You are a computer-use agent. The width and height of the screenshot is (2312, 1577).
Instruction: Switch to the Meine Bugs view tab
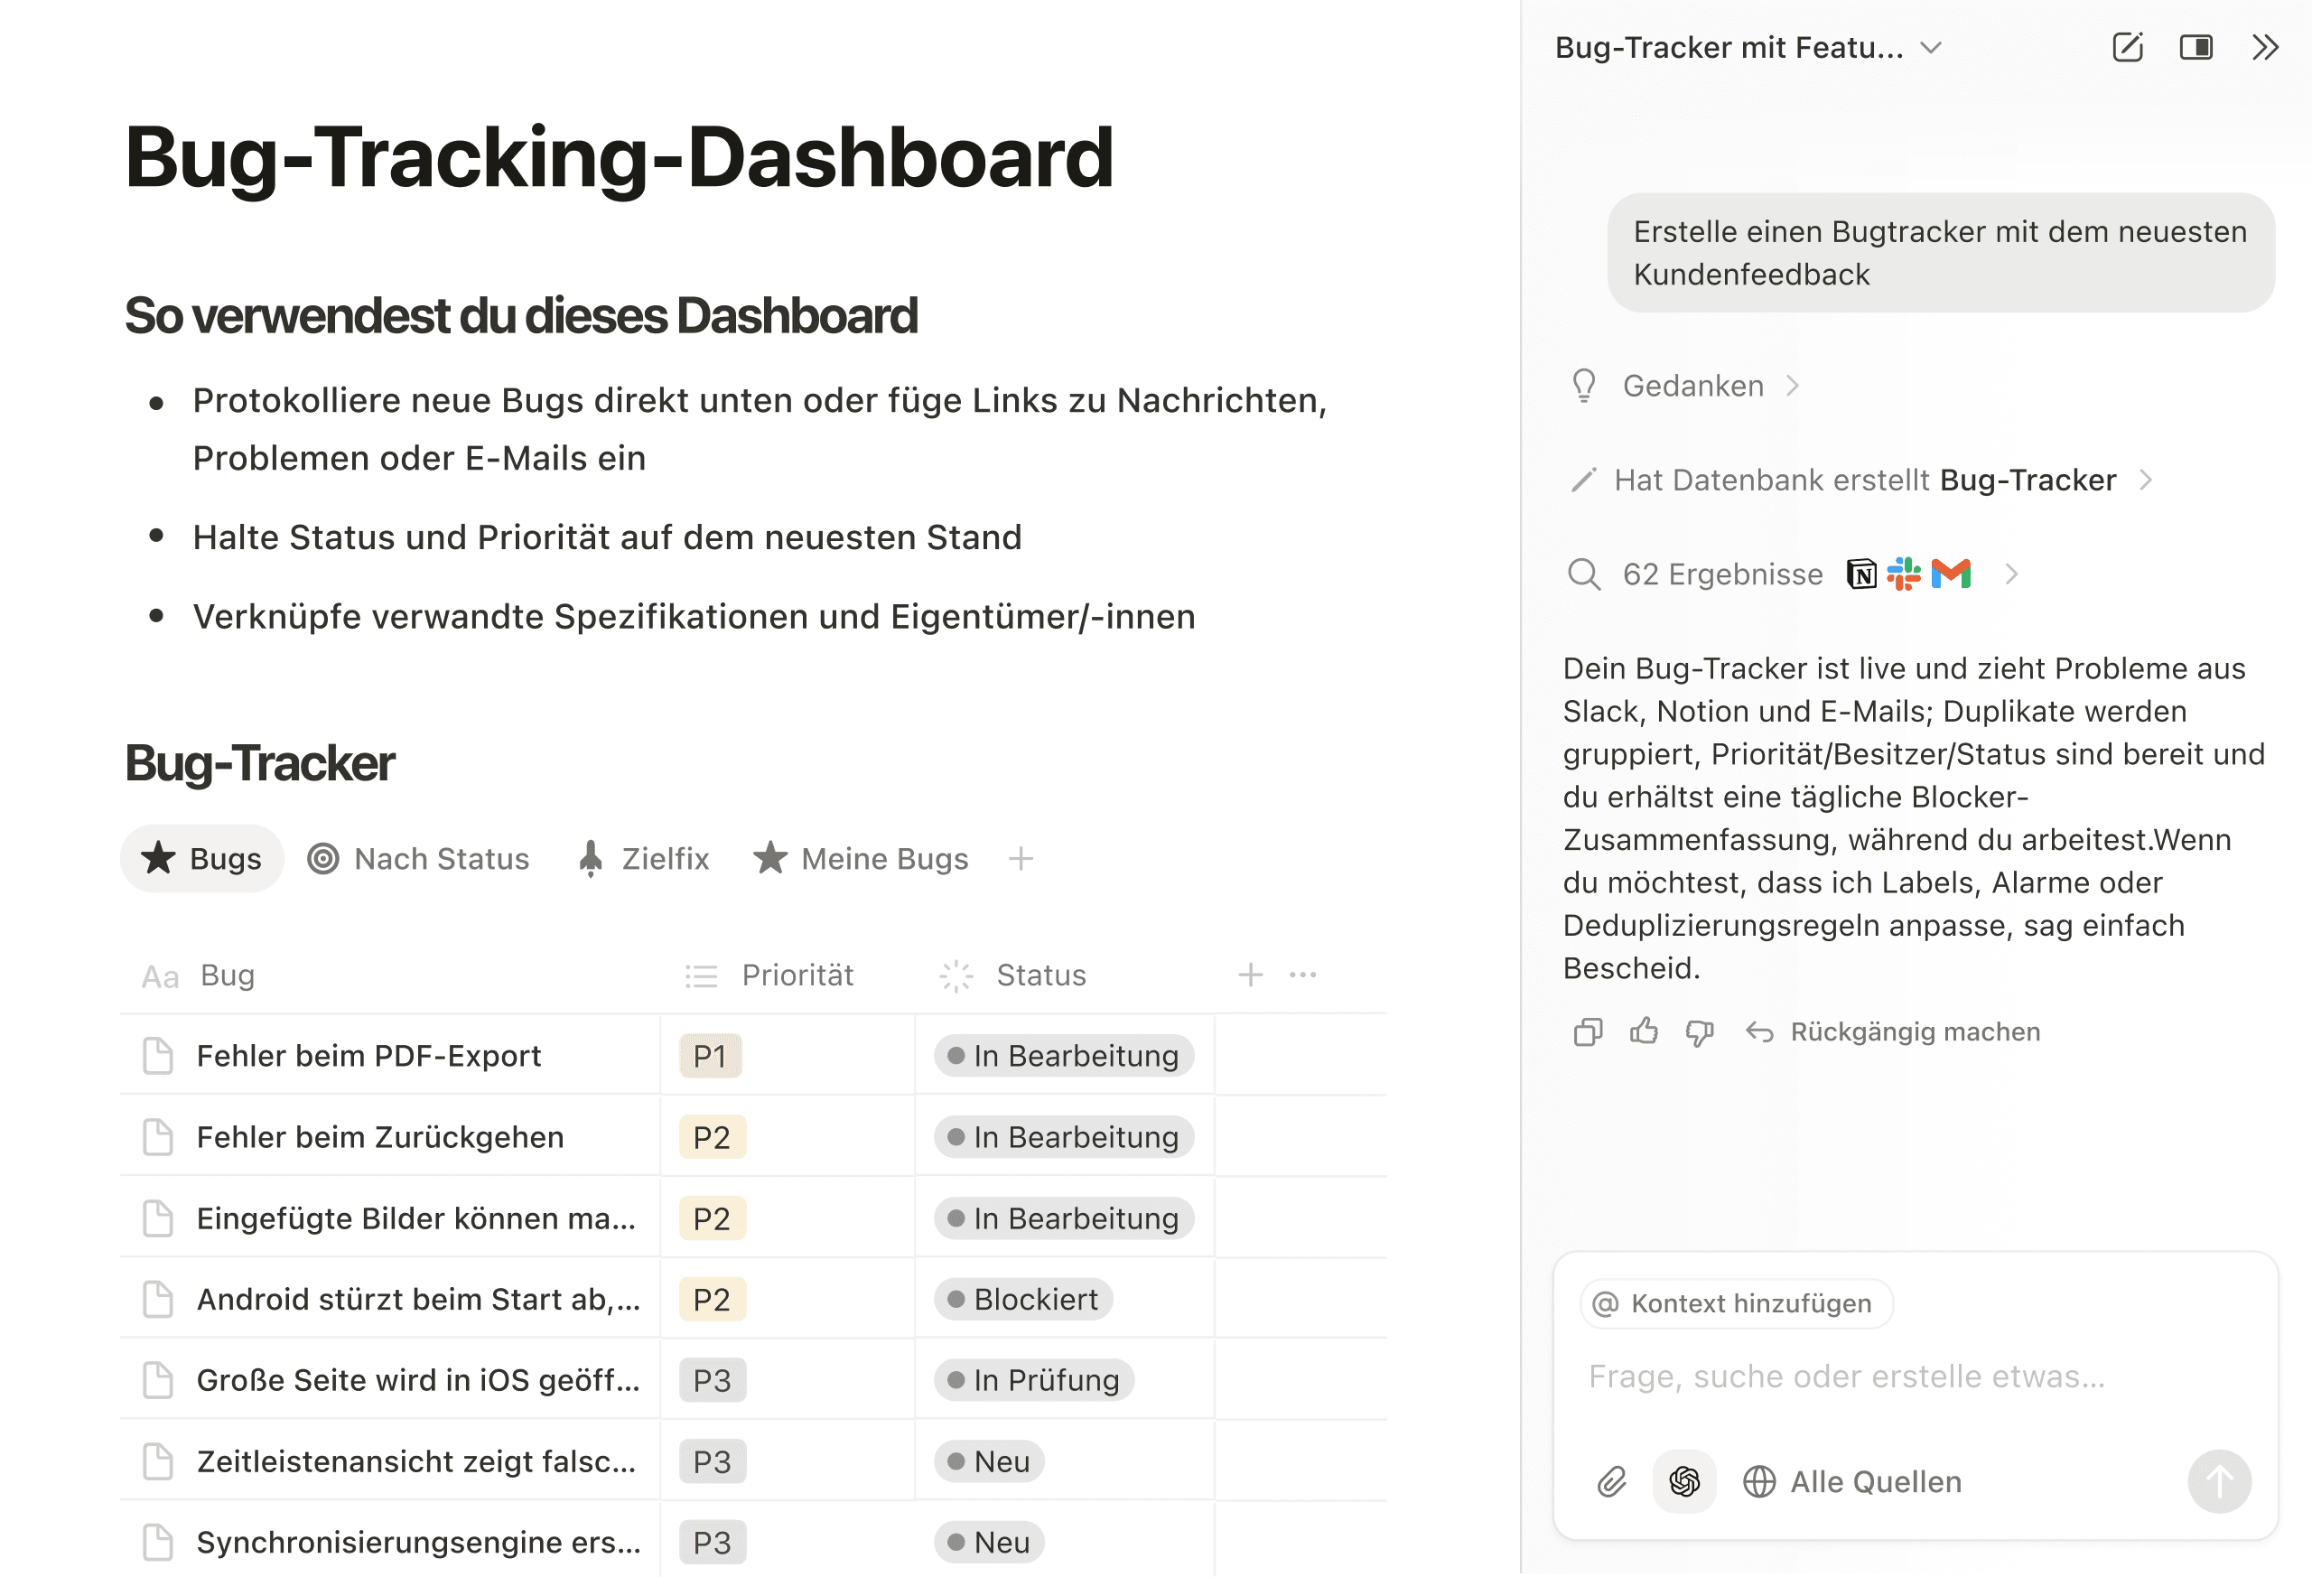862,859
